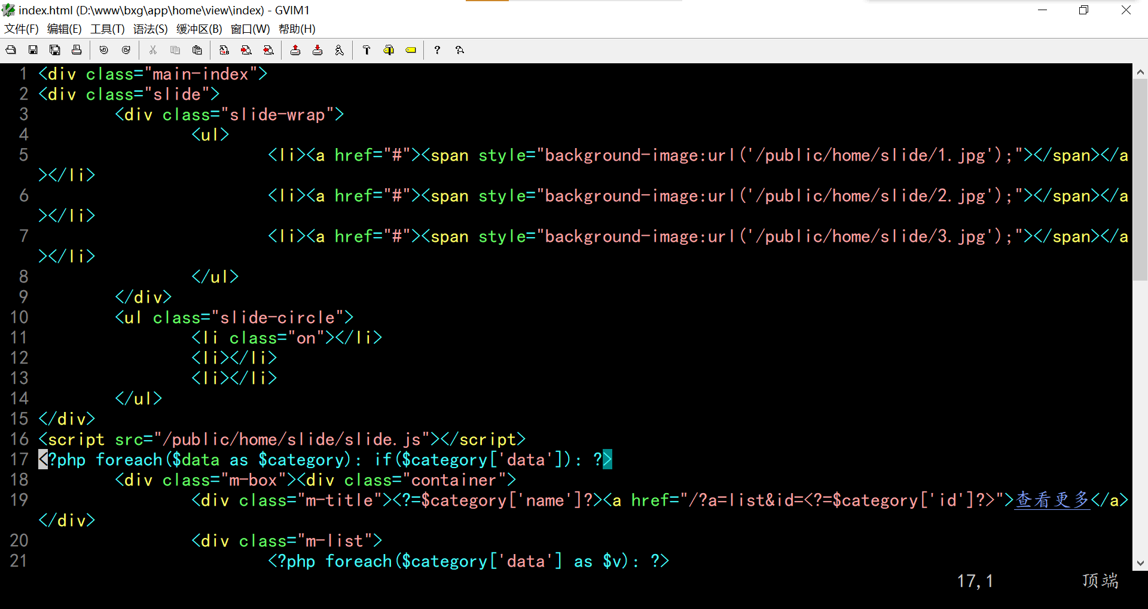The height and width of the screenshot is (609, 1148).
Task: Click the 'slide.js' script path on line 16
Action: point(383,439)
